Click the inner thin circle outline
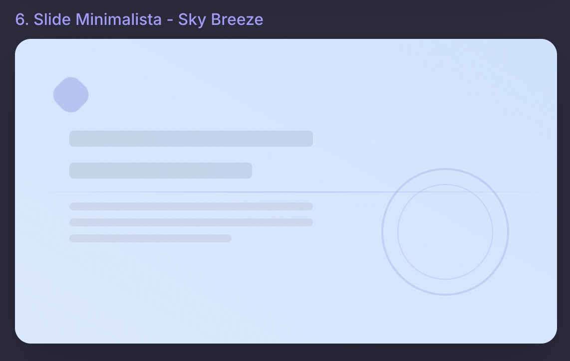The height and width of the screenshot is (361, 570). (445, 185)
